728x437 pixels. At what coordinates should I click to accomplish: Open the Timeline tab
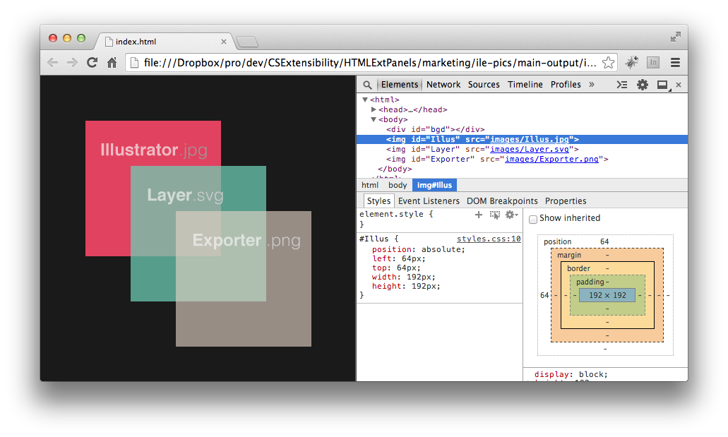pos(525,85)
